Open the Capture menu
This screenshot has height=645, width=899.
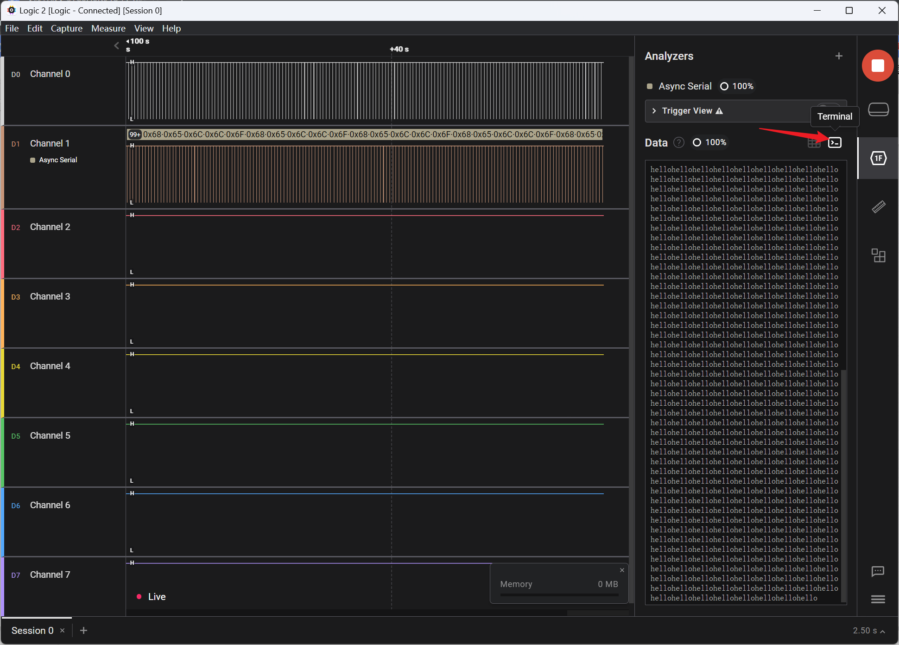[x=66, y=28]
